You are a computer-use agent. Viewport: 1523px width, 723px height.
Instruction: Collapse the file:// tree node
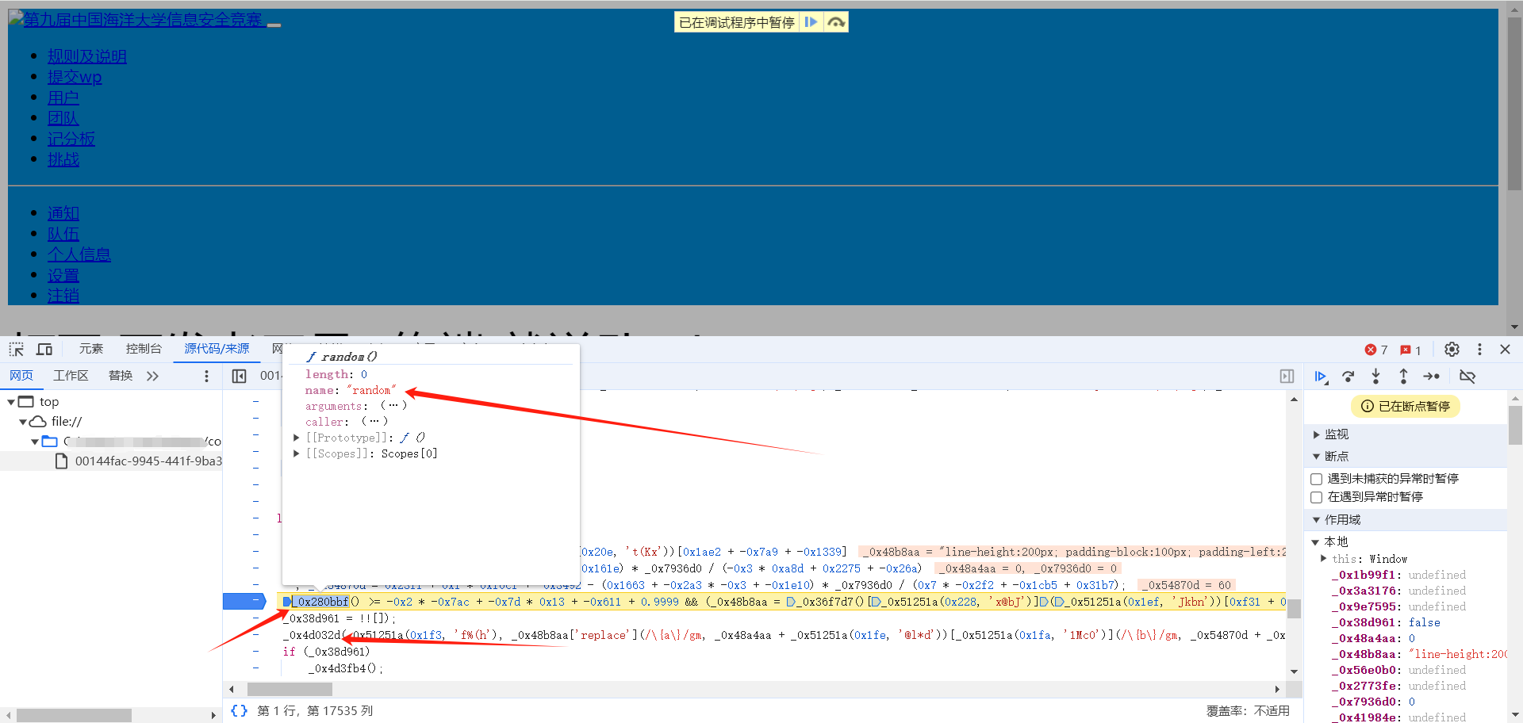[x=23, y=422]
